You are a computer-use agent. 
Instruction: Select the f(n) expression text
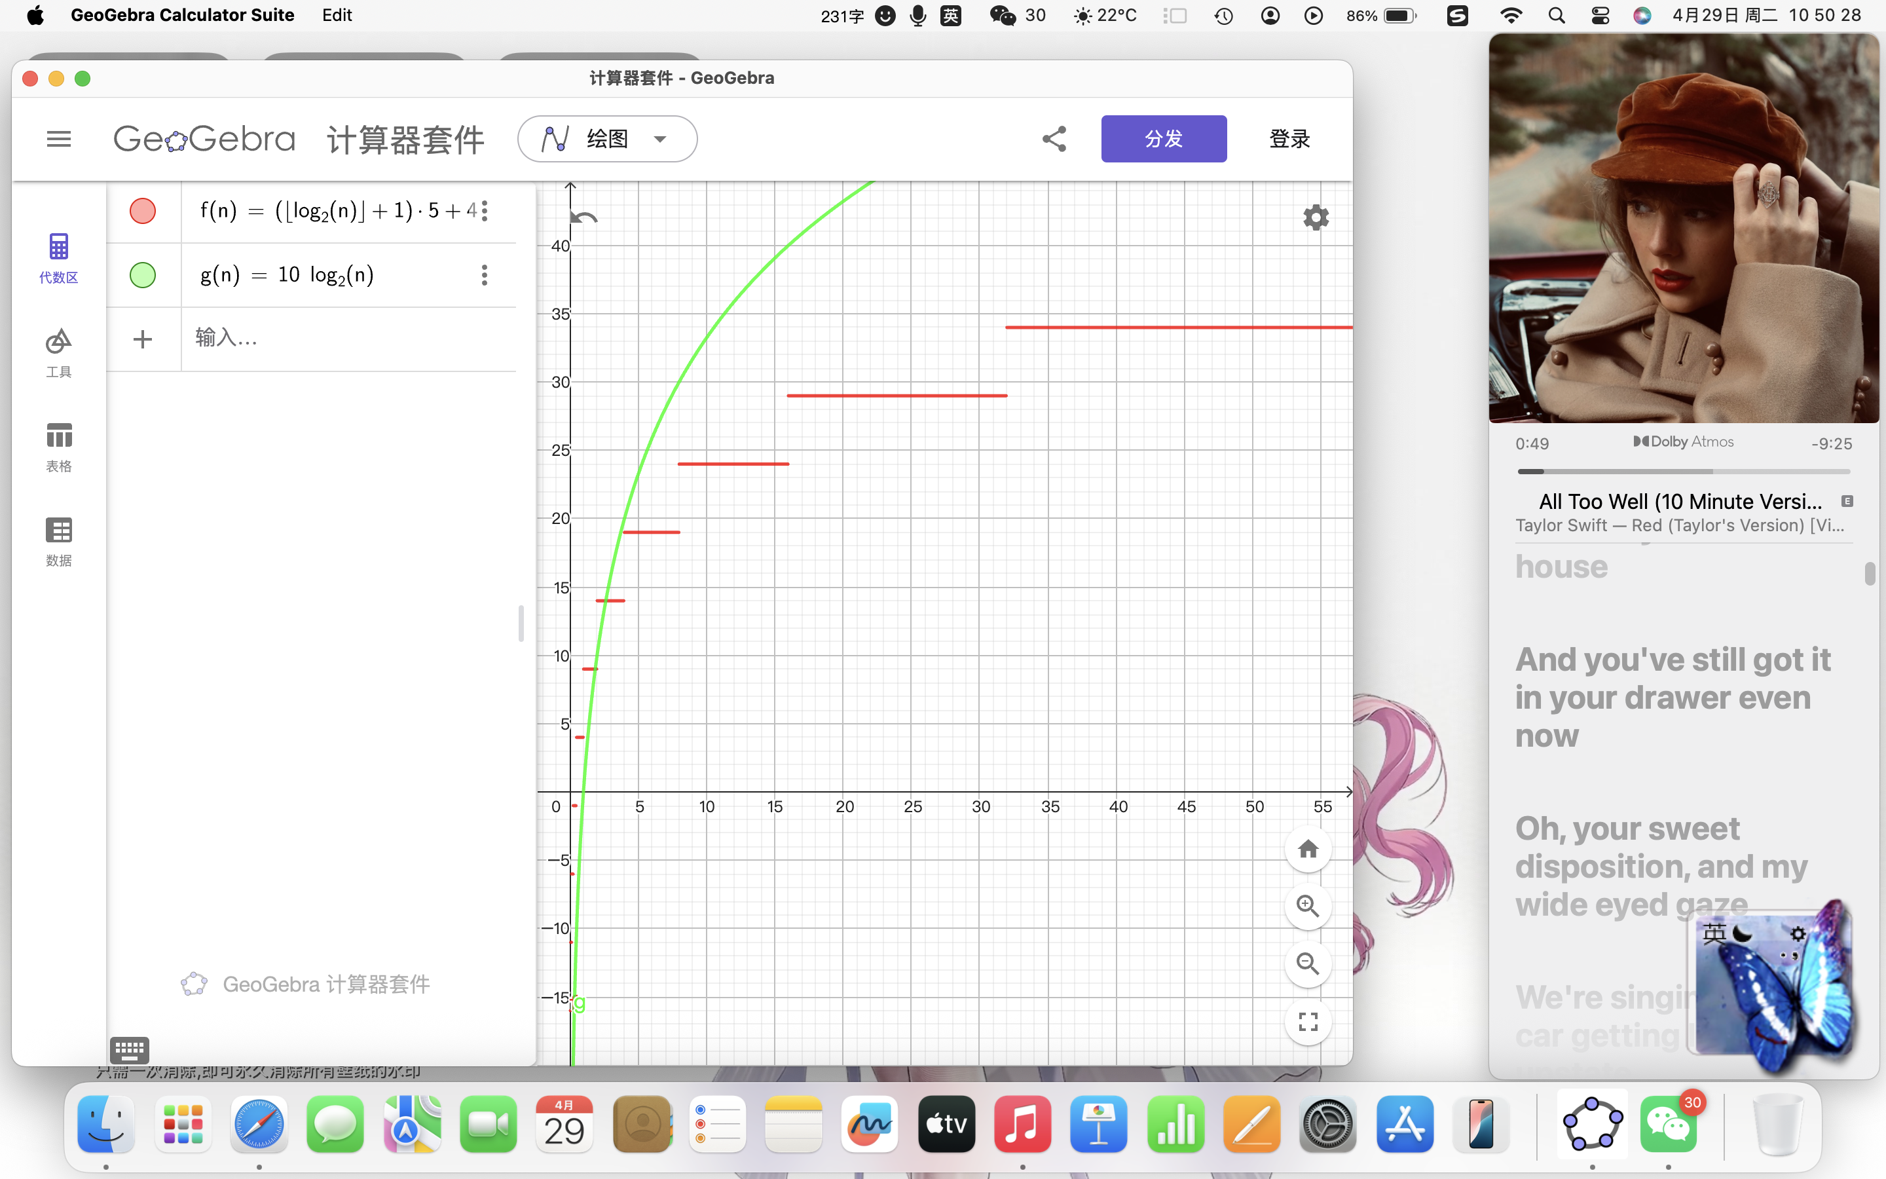coord(338,210)
